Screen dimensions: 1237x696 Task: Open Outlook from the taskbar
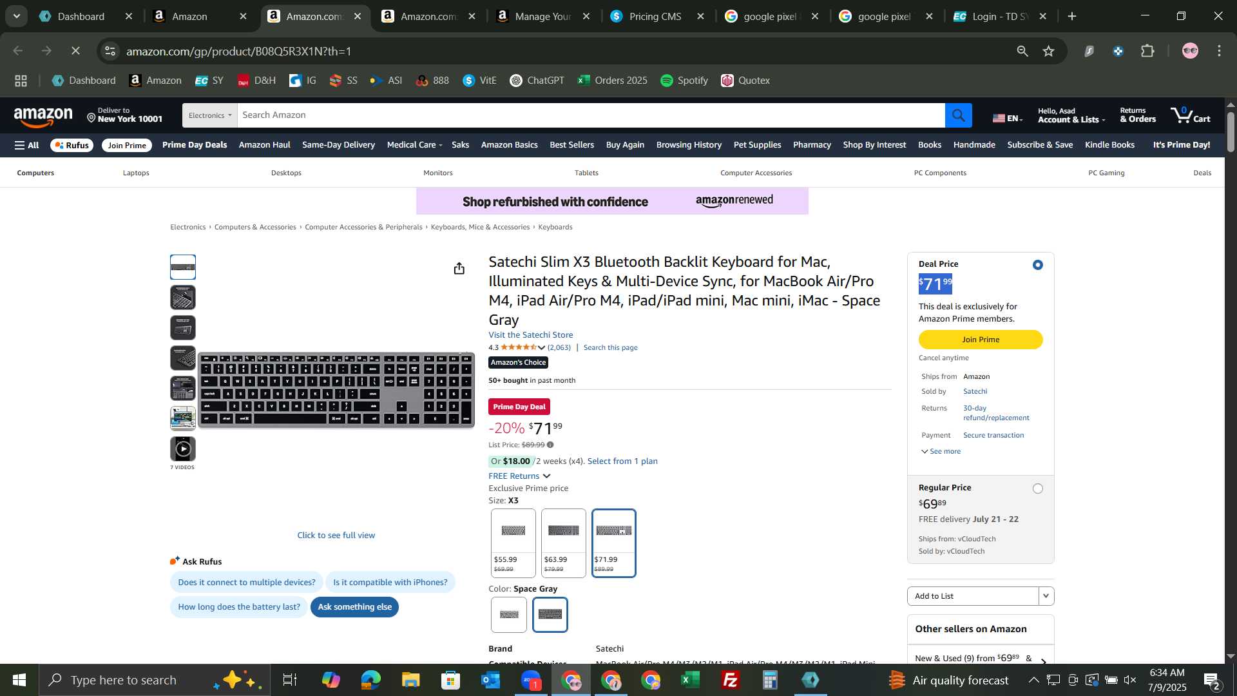point(490,680)
